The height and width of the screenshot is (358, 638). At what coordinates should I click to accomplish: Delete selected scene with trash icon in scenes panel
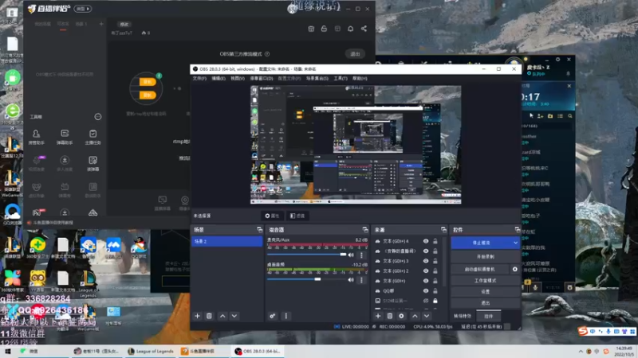click(209, 316)
